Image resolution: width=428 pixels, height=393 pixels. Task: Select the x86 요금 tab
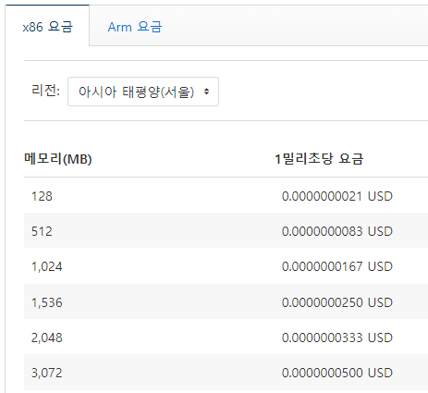[x=47, y=27]
